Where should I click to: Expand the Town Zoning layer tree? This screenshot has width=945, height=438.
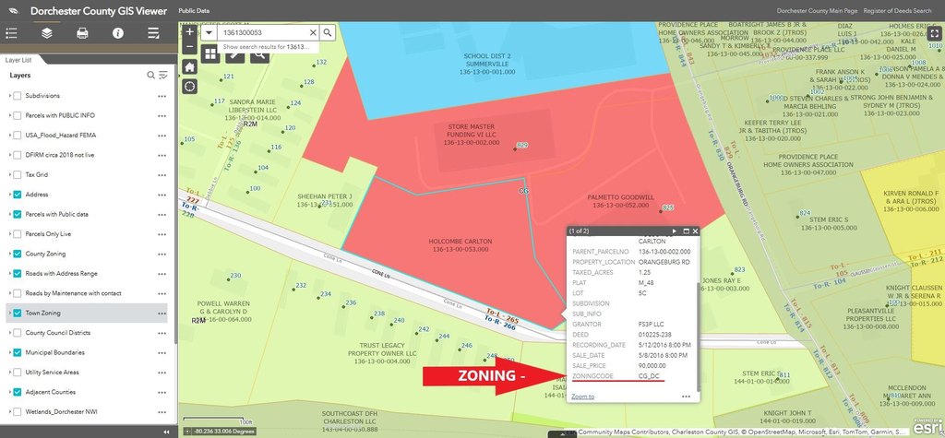(x=9, y=313)
